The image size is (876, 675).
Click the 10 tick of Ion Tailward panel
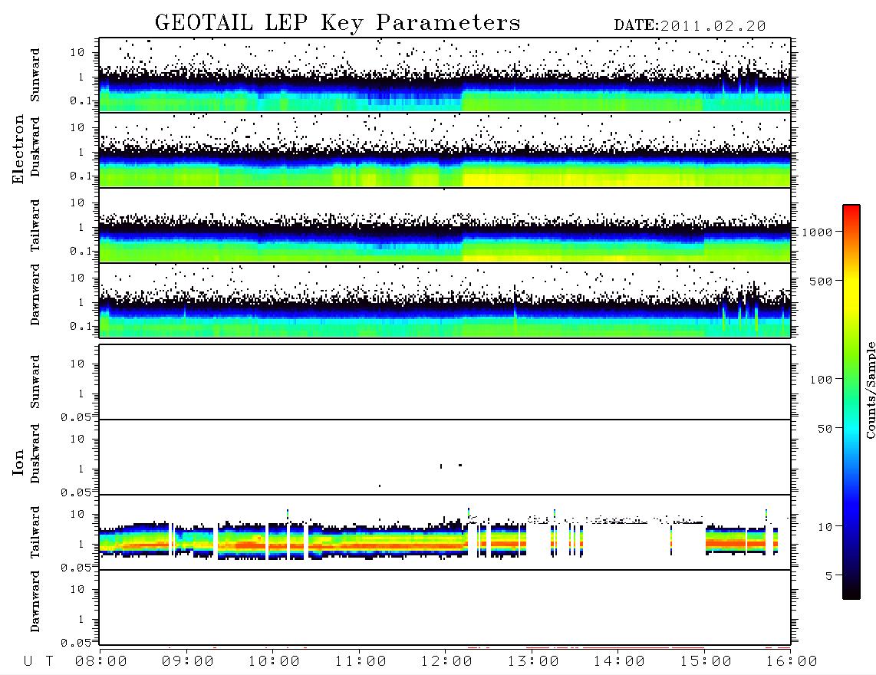pos(77,514)
